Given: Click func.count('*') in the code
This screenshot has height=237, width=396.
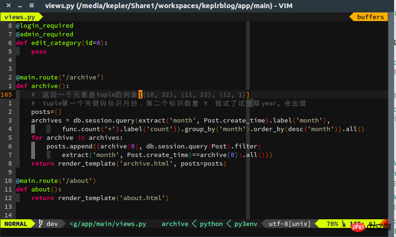Looking at the screenshot, I should pos(89,129).
